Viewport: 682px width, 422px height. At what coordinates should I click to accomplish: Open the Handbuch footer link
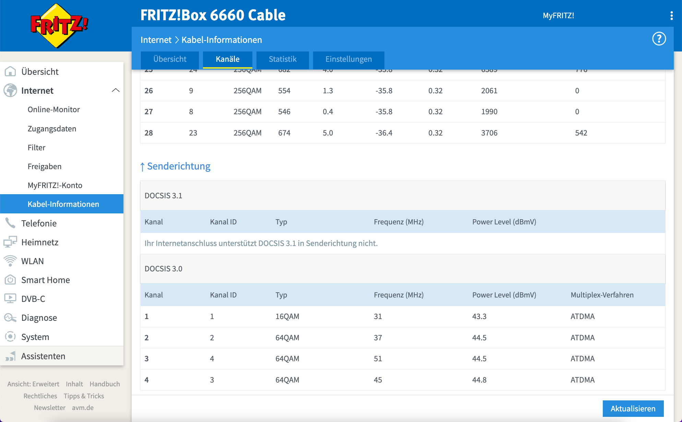coord(105,384)
